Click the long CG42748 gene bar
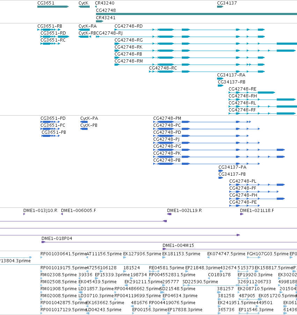 pos(196,14)
